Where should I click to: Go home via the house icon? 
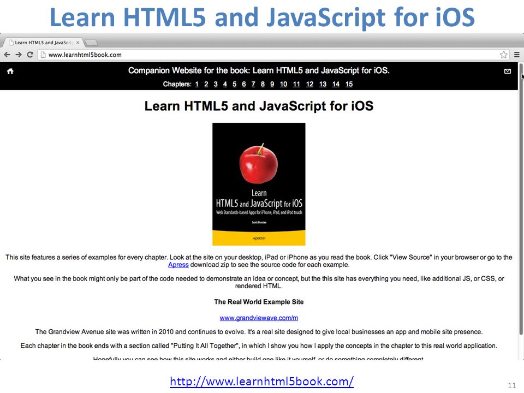10,71
